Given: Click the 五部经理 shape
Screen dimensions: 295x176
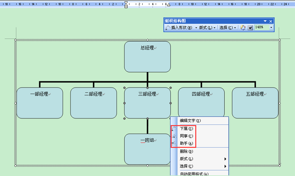Looking at the screenshot, I should point(255,103).
